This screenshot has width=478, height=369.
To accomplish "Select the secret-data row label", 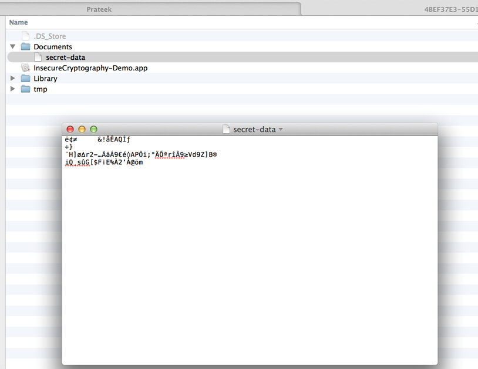I will 65,57.
